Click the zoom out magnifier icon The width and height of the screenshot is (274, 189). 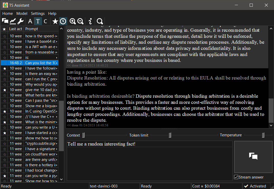pyautogui.click(x=80, y=21)
